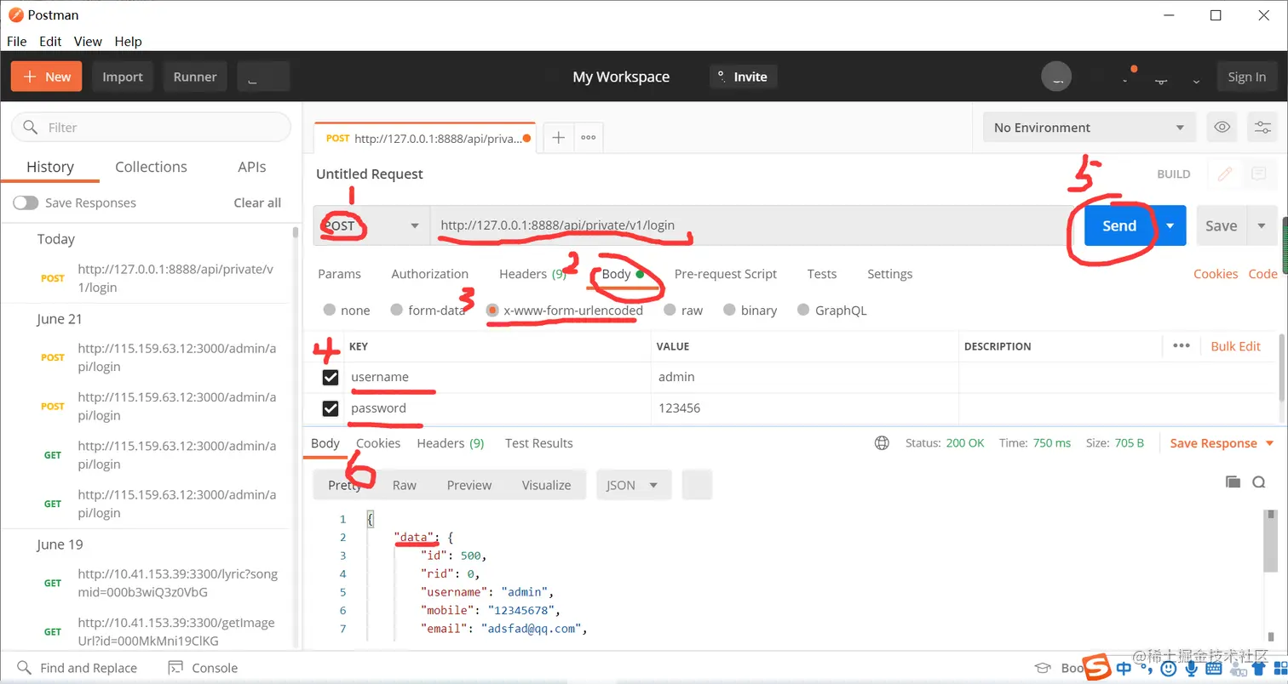
Task: Click the blue Send button
Action: [x=1119, y=225]
